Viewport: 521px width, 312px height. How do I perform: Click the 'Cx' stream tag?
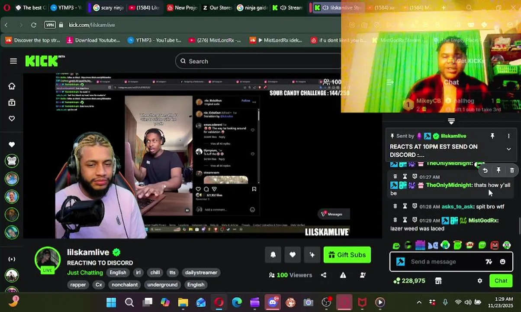[99, 285]
